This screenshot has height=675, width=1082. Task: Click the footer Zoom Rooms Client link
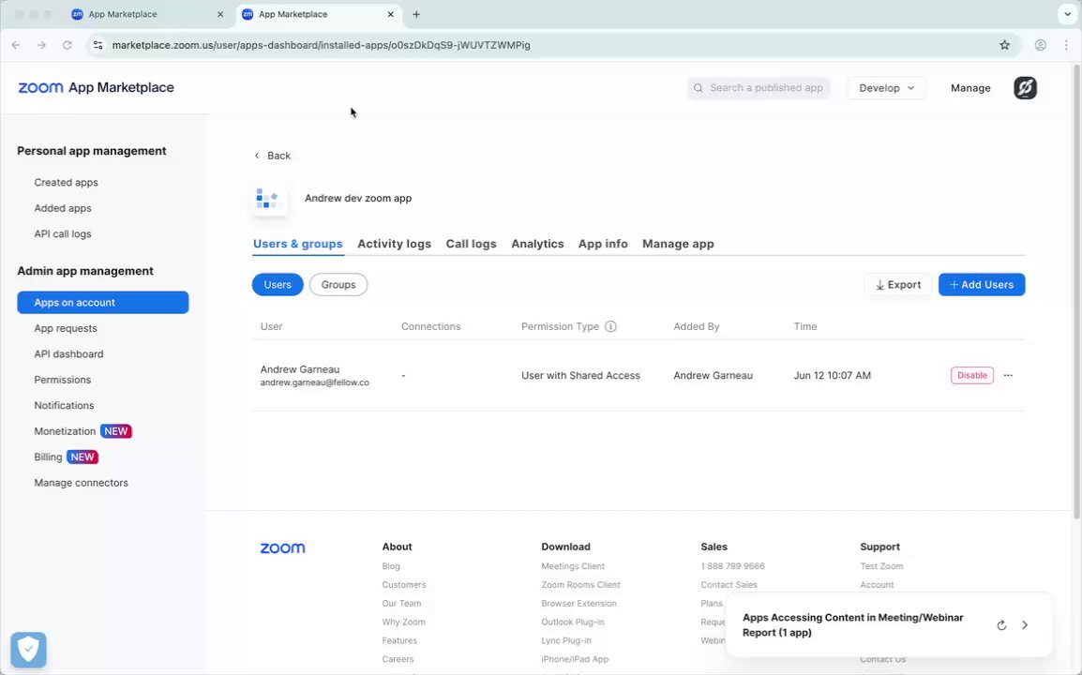coord(580,585)
